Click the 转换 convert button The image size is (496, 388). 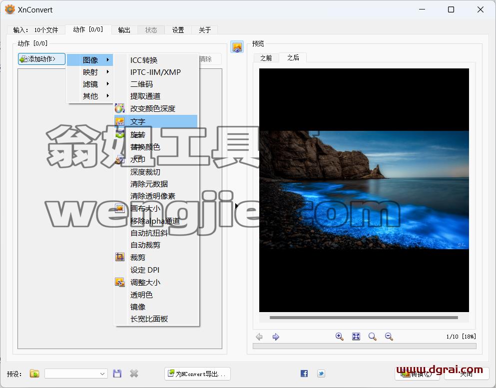pos(417,374)
